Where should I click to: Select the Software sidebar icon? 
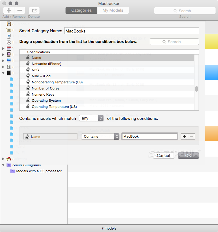pyautogui.click(x=9, y=159)
